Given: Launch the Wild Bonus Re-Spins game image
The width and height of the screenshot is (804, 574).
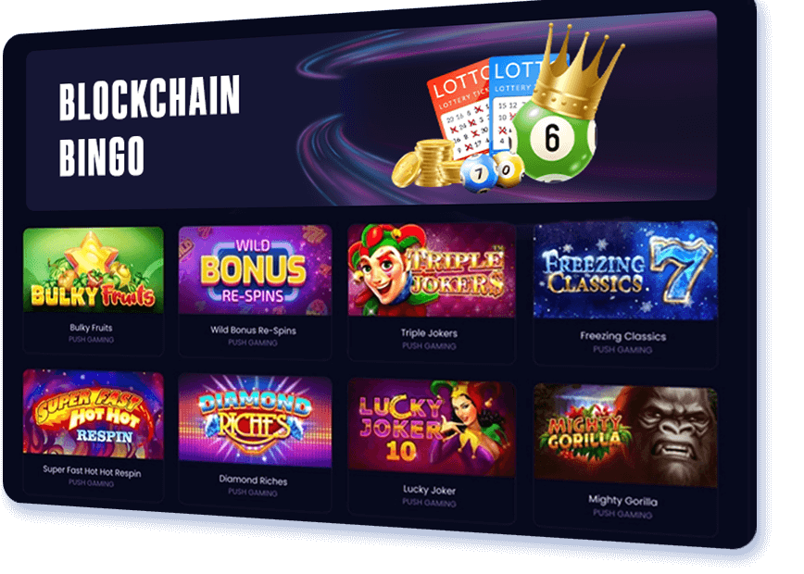Looking at the screenshot, I should pos(255,270).
